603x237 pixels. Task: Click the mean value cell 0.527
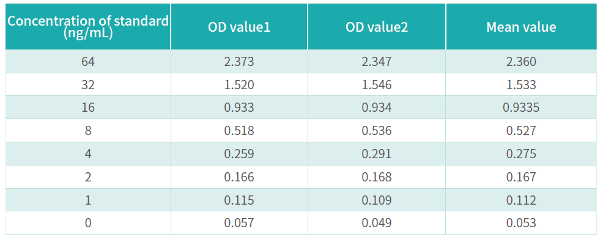coord(522,131)
